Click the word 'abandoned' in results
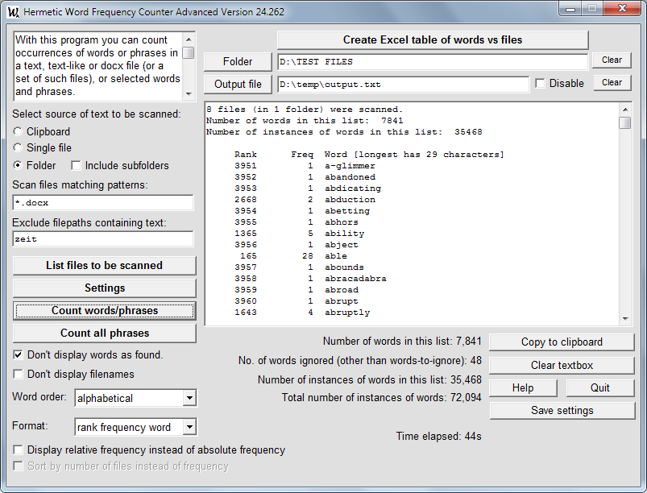Screen dimensions: 647x493 click(x=350, y=177)
